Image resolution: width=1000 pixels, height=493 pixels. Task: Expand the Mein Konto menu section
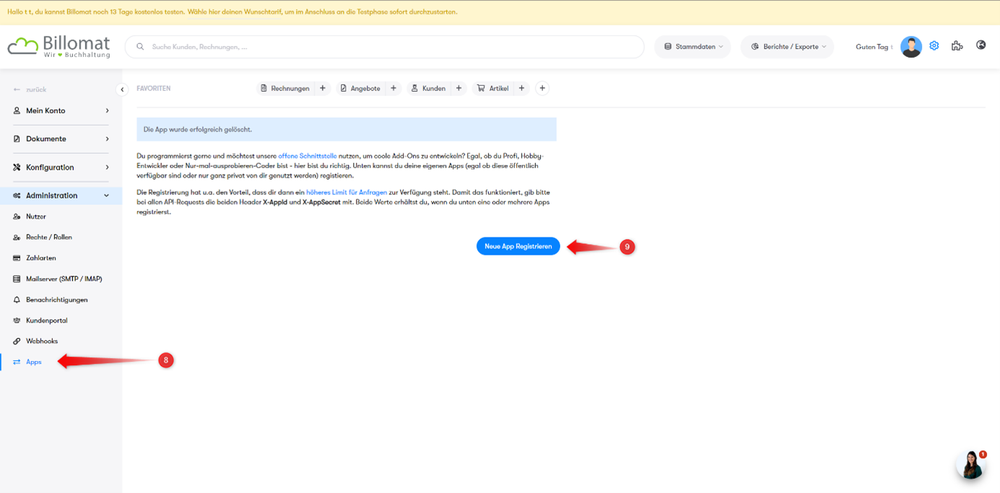tap(61, 110)
